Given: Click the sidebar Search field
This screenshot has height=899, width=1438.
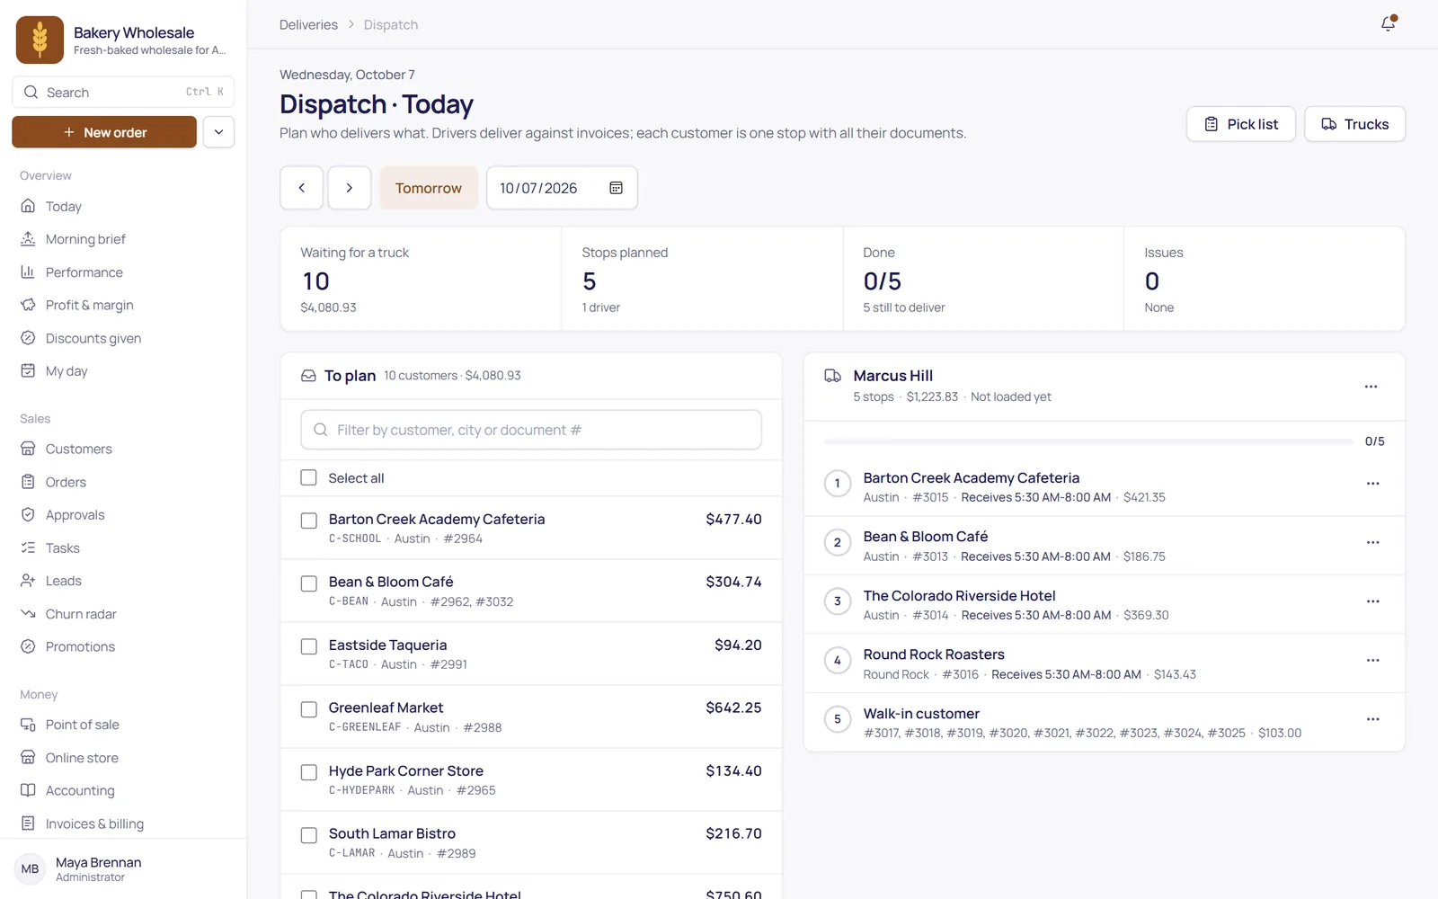Looking at the screenshot, I should click(x=123, y=92).
